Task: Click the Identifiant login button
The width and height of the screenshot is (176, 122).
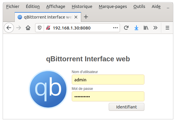Action: coord(126,107)
